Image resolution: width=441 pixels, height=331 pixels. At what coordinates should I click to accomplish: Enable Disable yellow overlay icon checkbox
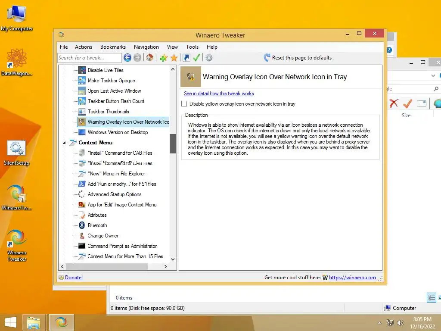pos(184,103)
